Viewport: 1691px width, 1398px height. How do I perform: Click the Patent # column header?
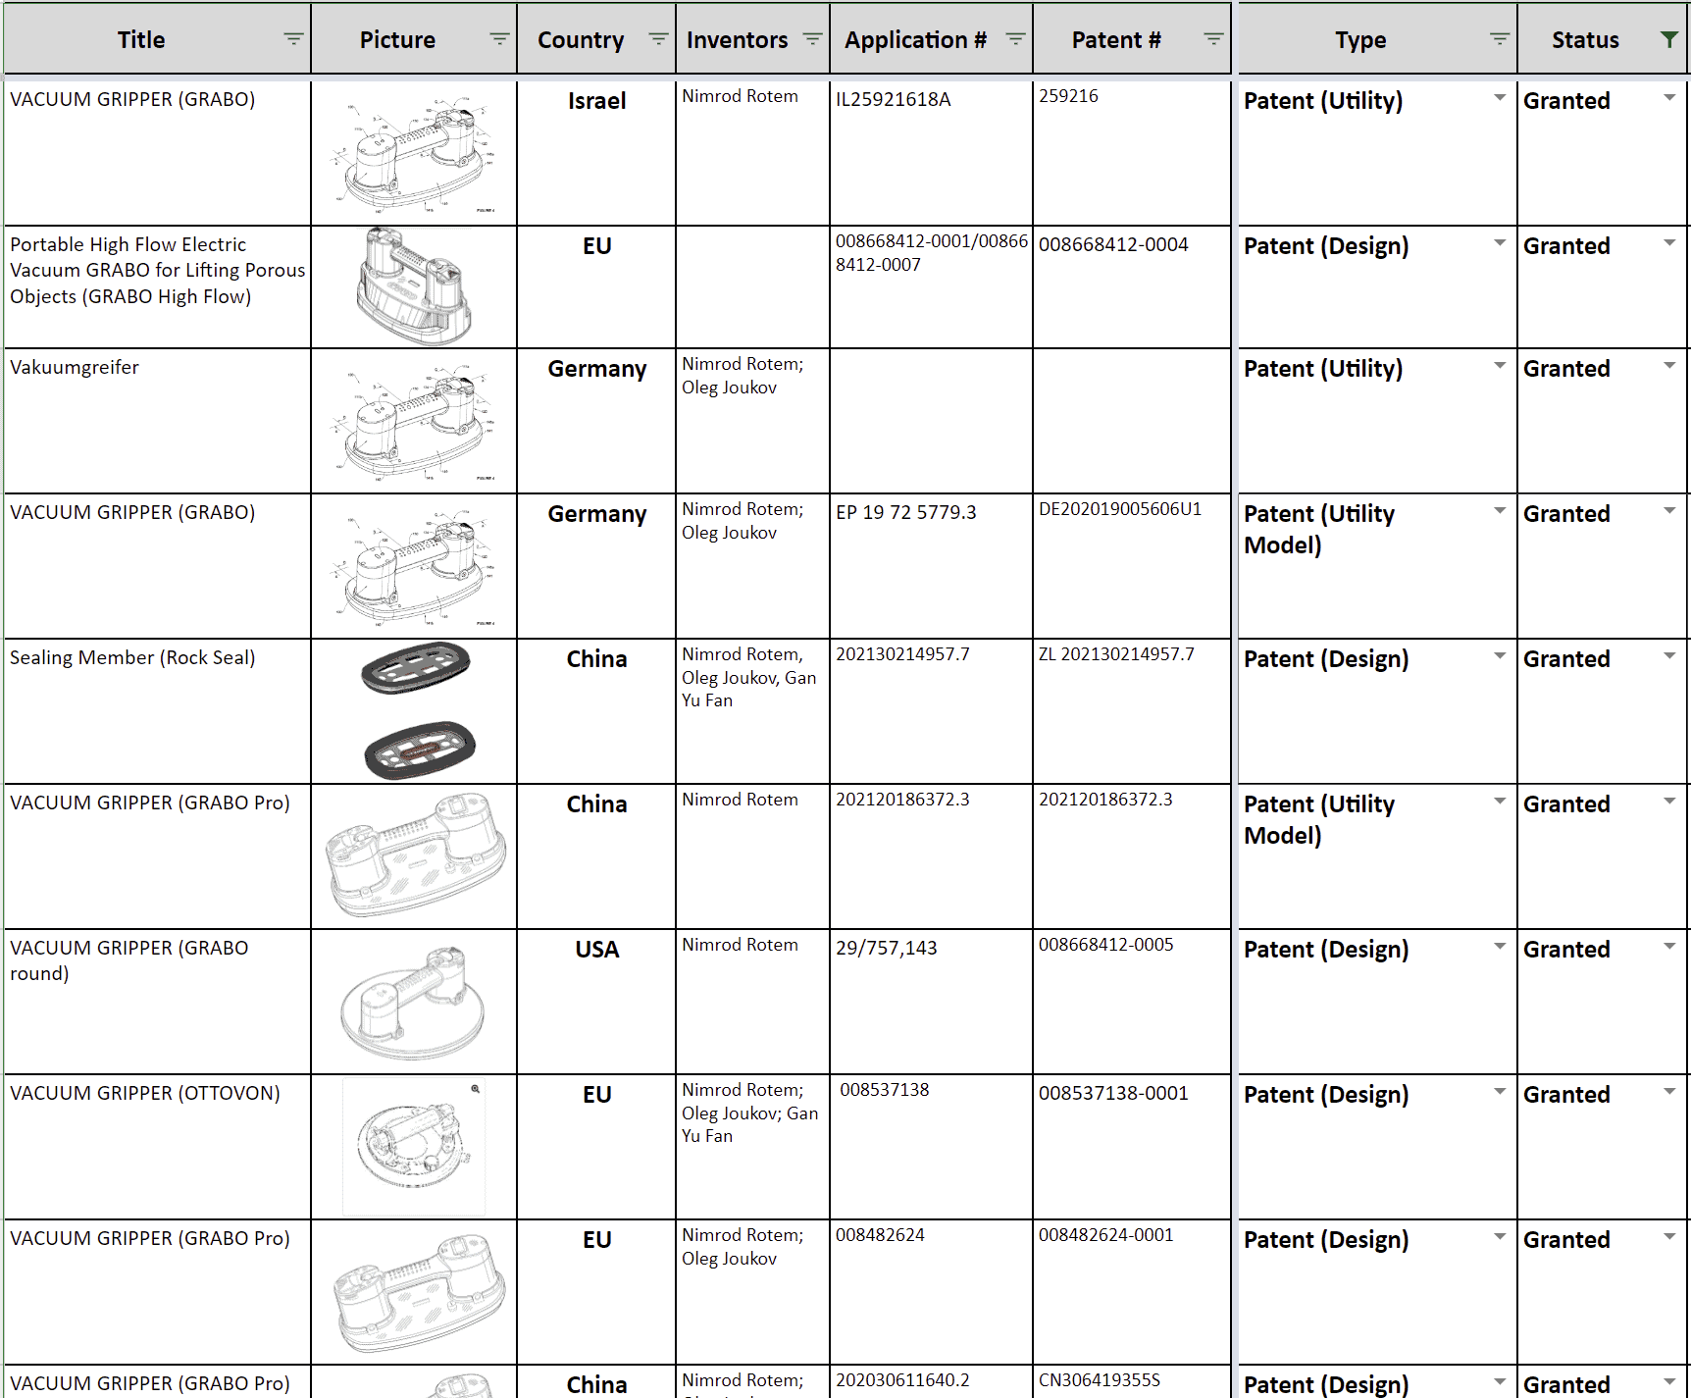1132,39
